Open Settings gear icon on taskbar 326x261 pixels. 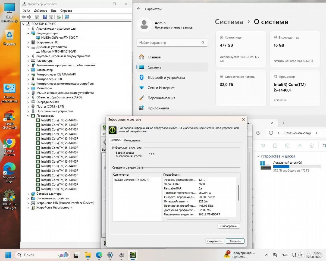(x=110, y=255)
